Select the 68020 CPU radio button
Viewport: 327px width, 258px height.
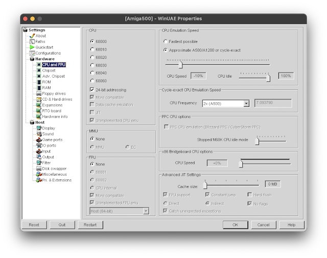[92, 57]
